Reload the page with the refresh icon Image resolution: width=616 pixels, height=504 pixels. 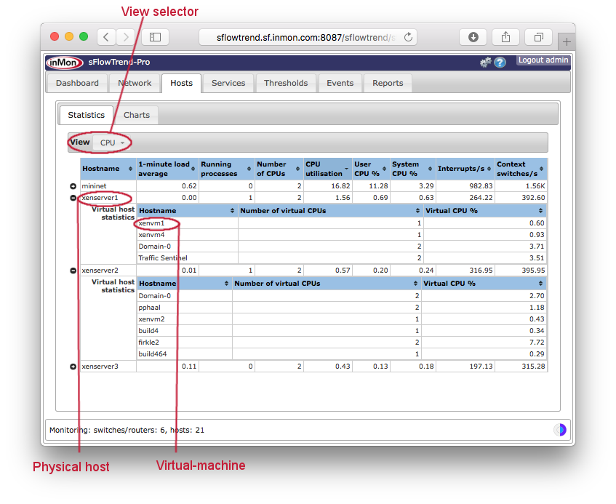[x=408, y=37]
